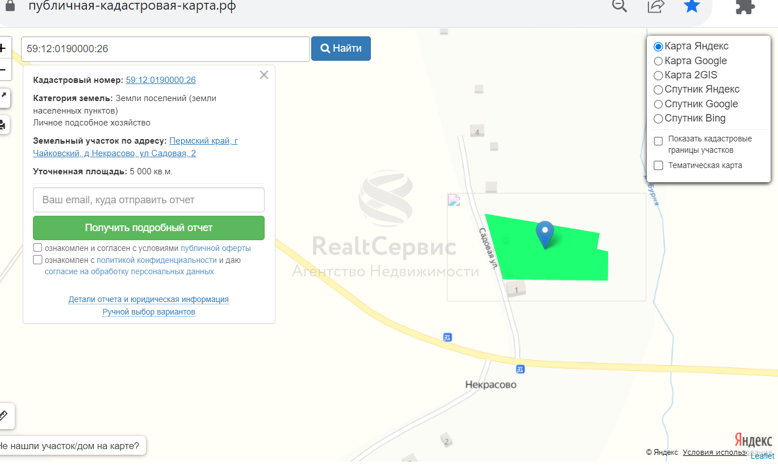Select the Спутник Яндекс layer
Viewport: 778px width, 465px height.
pyautogui.click(x=658, y=89)
